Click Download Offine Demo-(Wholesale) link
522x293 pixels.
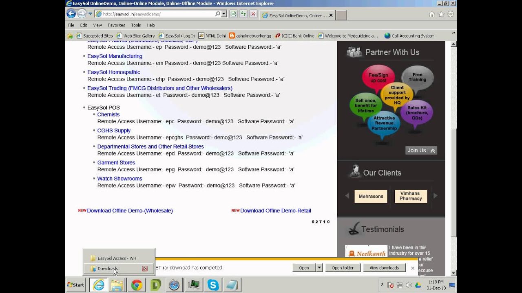[x=130, y=210]
